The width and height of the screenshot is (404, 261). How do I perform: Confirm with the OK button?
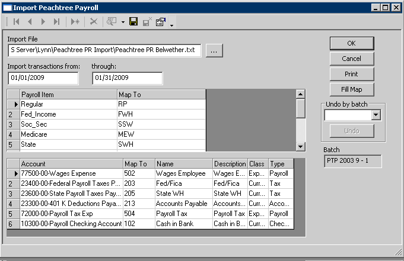pos(352,43)
